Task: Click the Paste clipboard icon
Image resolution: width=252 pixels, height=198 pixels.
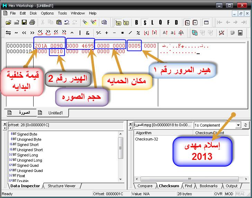Action: click(x=58, y=23)
